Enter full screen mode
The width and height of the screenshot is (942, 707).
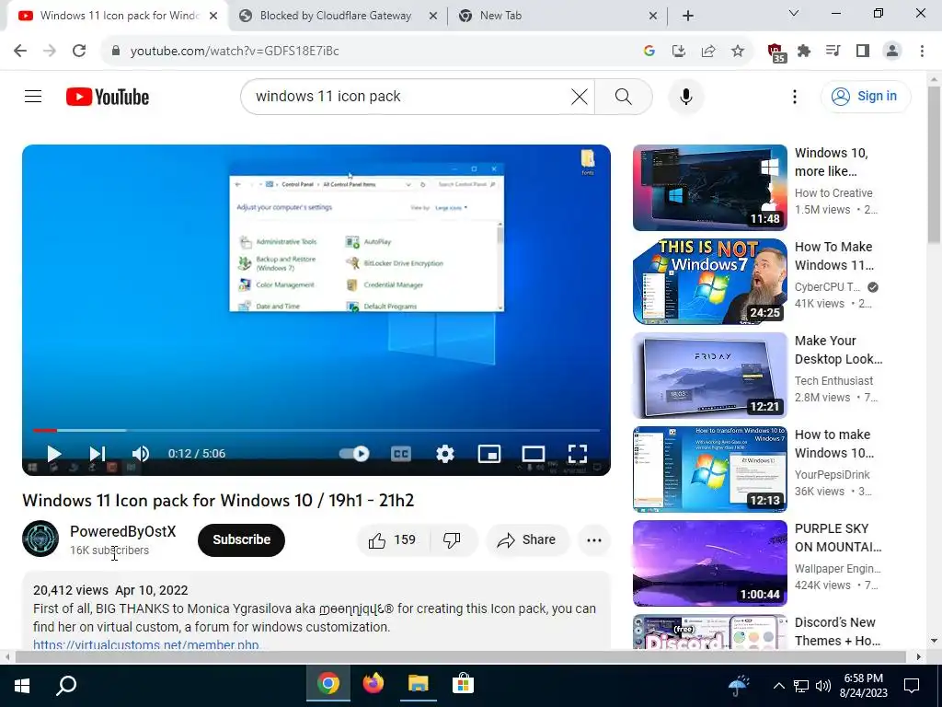point(578,454)
